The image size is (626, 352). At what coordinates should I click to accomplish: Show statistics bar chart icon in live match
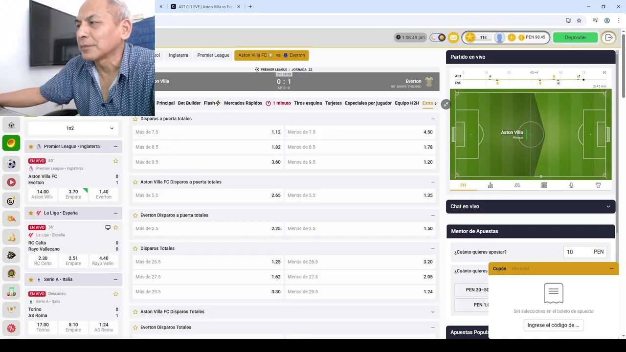point(491,185)
